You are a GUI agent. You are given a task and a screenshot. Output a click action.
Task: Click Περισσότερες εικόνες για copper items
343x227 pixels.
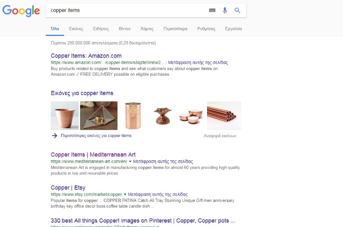96,136
